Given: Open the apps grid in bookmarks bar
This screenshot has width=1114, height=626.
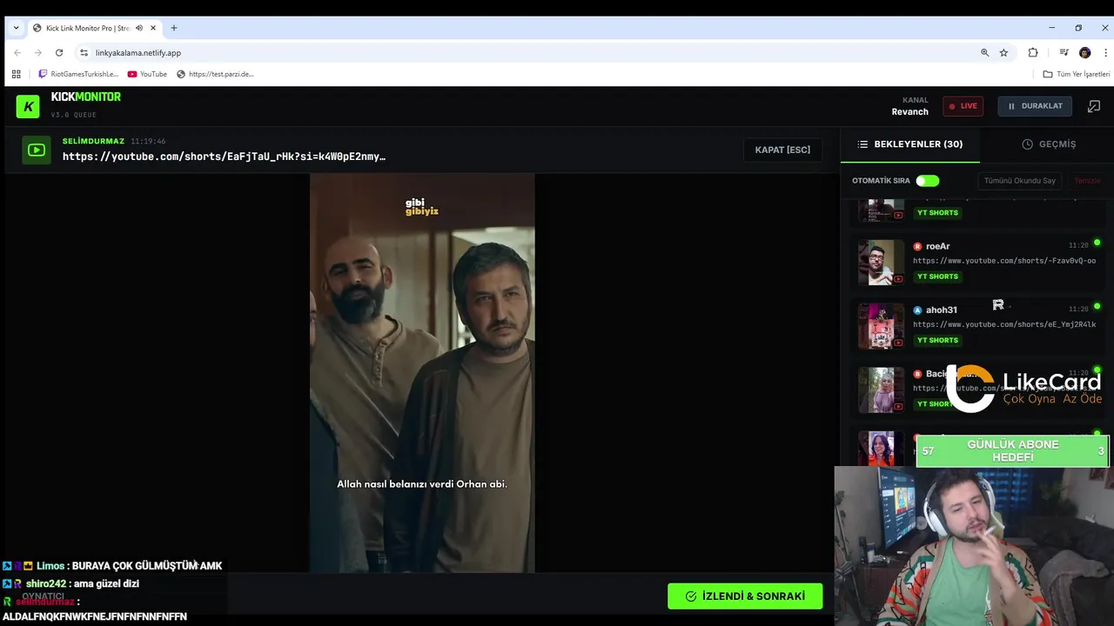Looking at the screenshot, I should pos(16,74).
